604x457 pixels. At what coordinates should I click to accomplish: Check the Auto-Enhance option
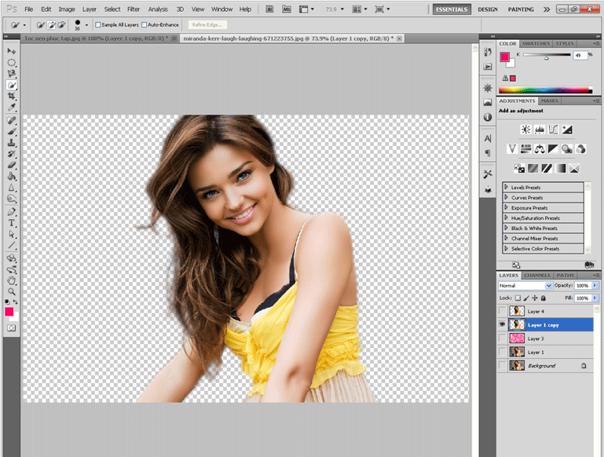145,25
